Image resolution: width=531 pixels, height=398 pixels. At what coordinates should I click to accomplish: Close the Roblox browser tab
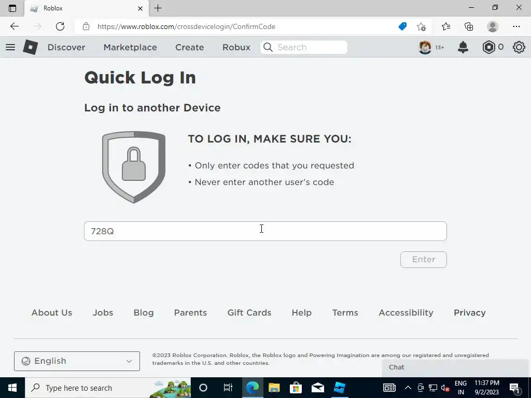click(140, 8)
